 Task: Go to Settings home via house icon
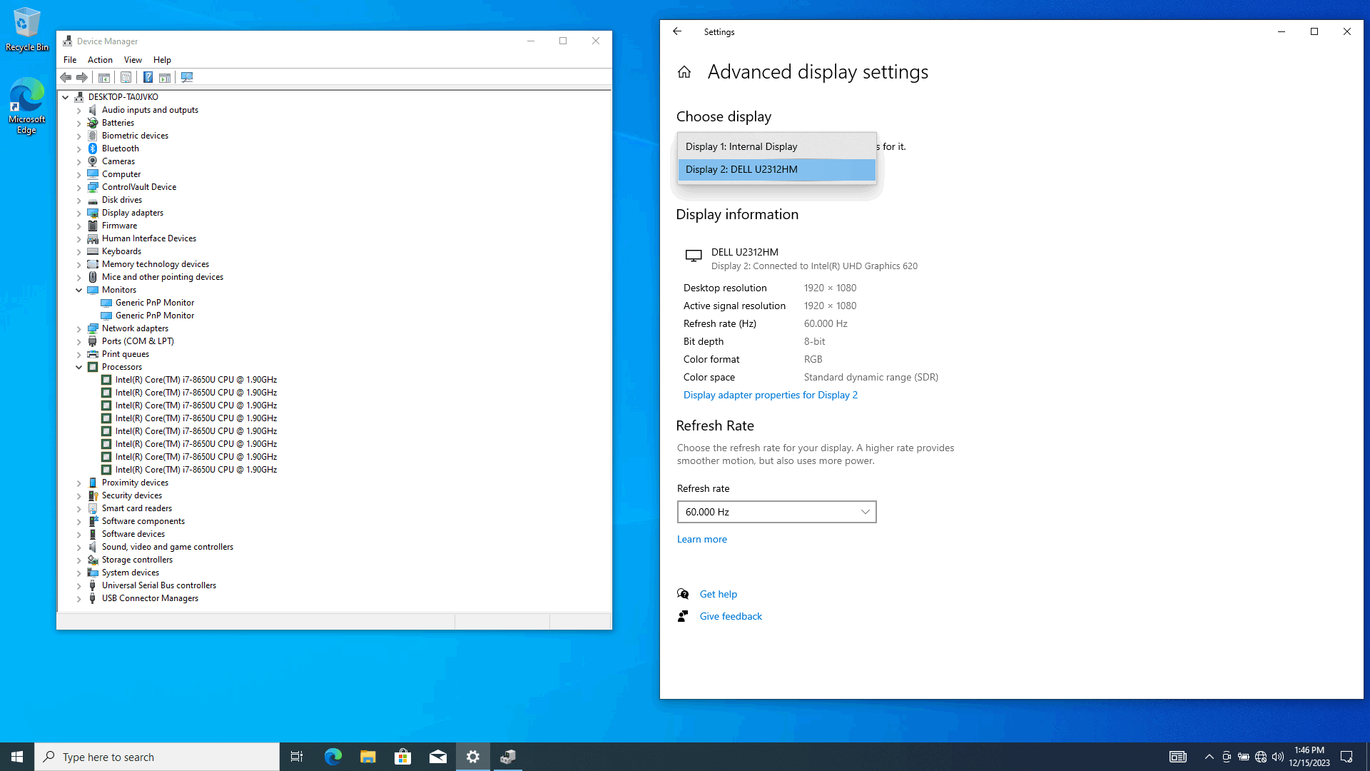click(x=684, y=72)
